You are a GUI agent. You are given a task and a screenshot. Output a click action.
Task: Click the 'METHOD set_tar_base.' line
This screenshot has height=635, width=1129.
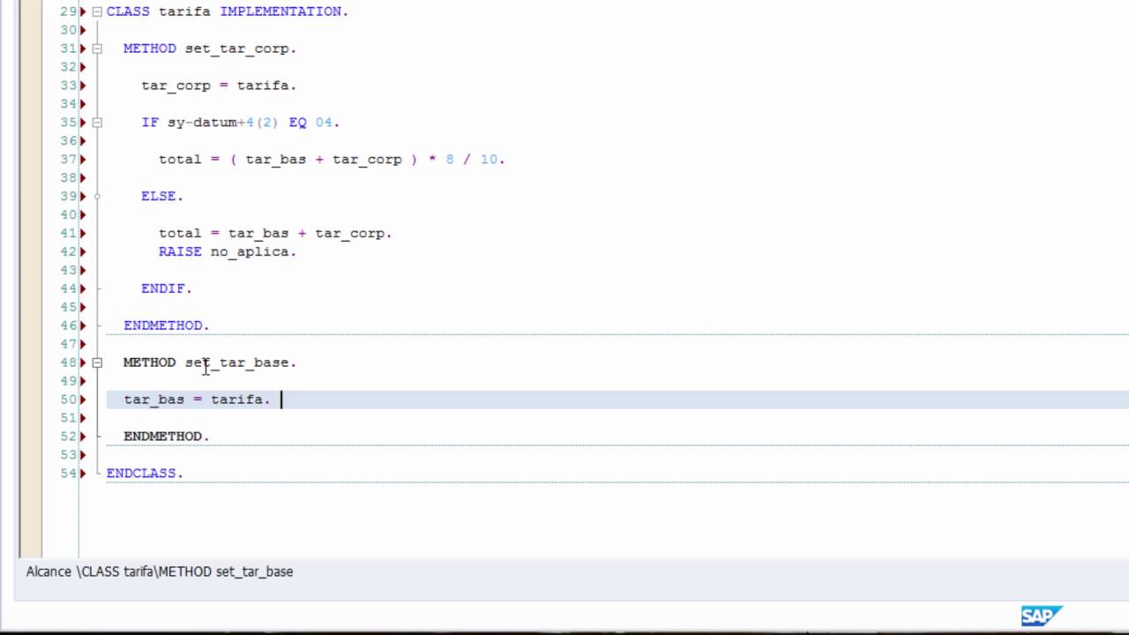pos(210,362)
